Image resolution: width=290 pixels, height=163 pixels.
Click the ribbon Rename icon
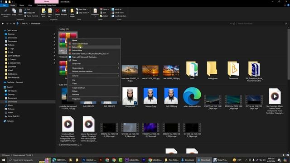(x=64, y=12)
